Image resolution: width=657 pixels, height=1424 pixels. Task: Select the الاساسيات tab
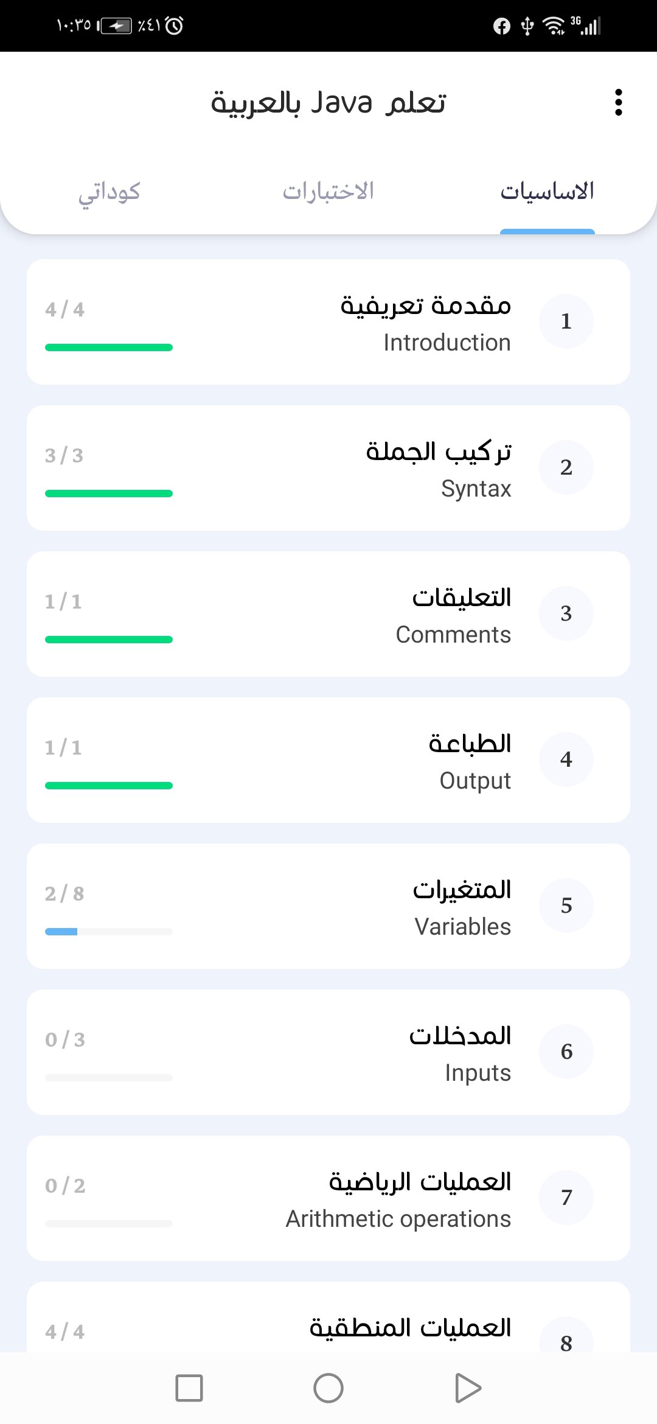pyautogui.click(x=547, y=192)
